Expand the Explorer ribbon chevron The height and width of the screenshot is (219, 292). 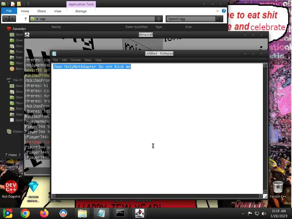coord(217,11)
